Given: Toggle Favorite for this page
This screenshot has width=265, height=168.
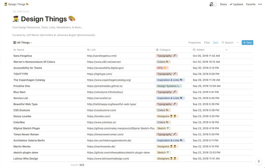Looking at the screenshot, I should [251, 4].
